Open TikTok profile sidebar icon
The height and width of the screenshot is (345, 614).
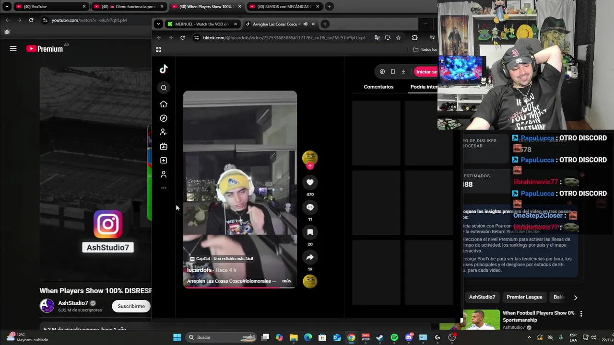click(164, 174)
